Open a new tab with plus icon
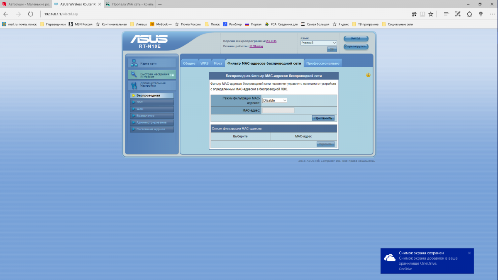Image resolution: width=498 pixels, height=280 pixels. pyautogui.click(x=160, y=4)
